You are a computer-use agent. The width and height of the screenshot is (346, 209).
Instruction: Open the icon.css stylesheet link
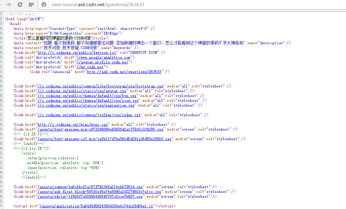point(88,100)
